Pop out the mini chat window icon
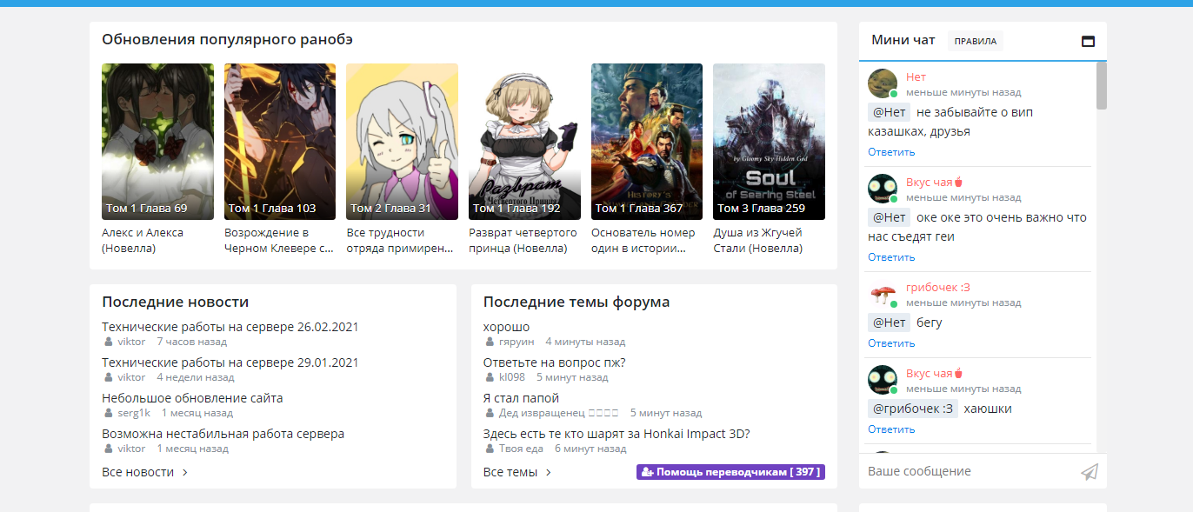This screenshot has width=1193, height=512. tap(1088, 41)
